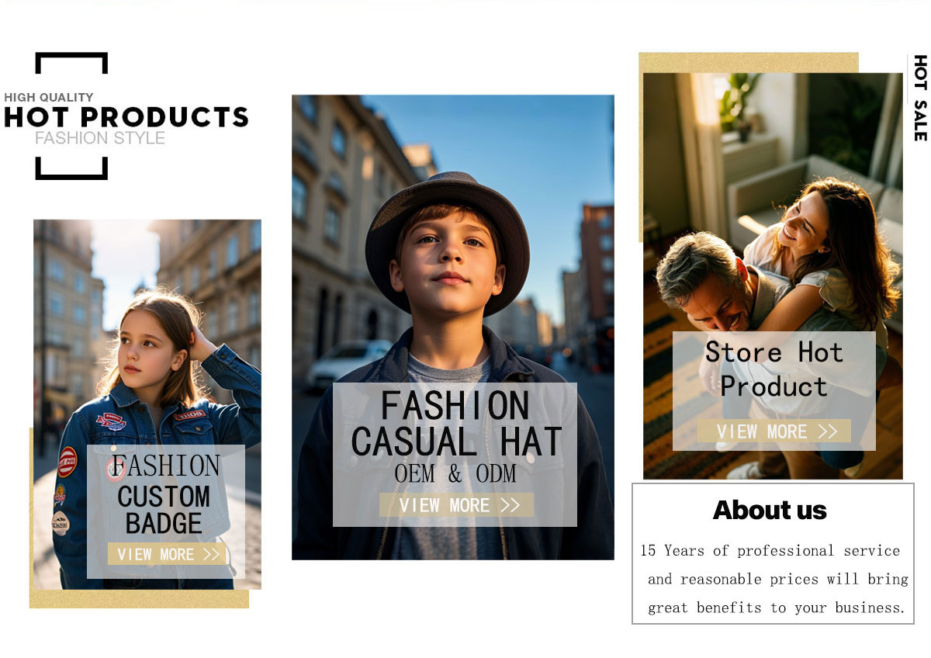The image size is (931, 658).
Task: Click the FASHION CASUAL HAT title text
Action: click(x=455, y=424)
